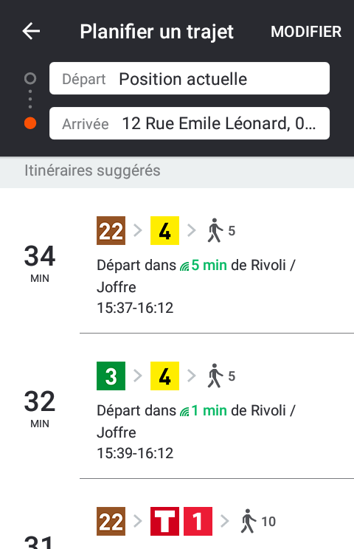Edit the Départ Position actuelle field
Image resolution: width=354 pixels, height=549 pixels.
(190, 78)
